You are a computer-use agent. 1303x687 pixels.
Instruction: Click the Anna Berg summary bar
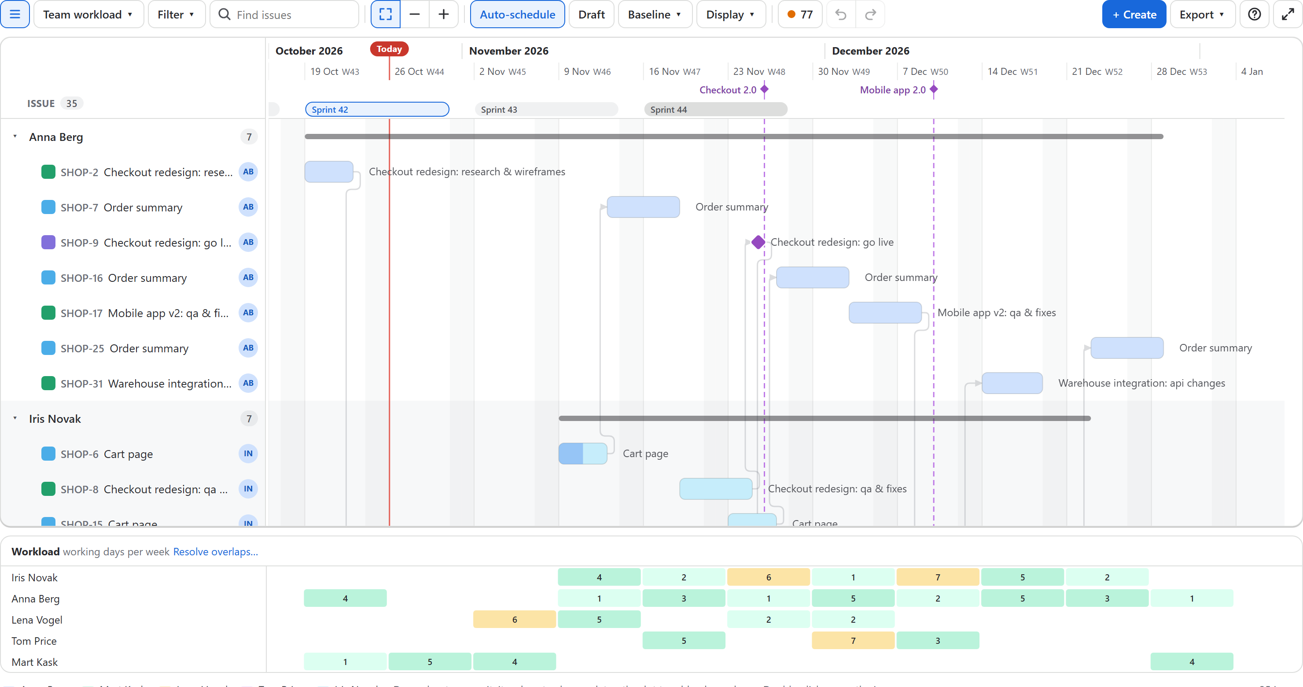[x=734, y=137]
